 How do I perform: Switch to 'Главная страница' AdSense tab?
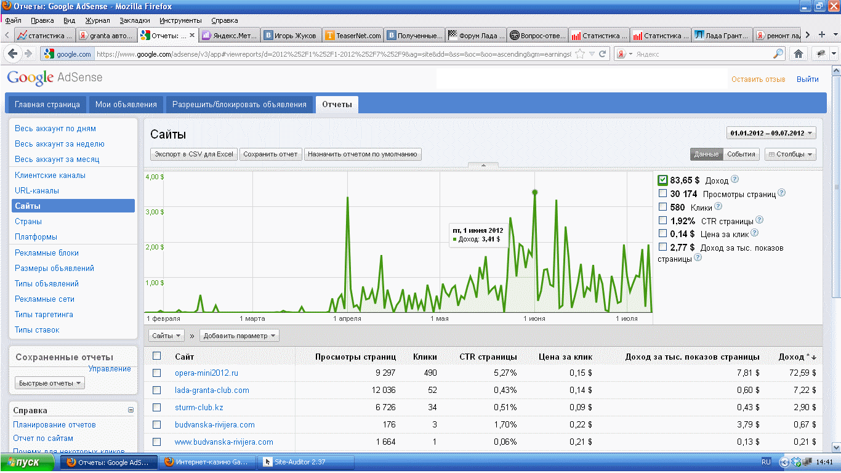pyautogui.click(x=47, y=104)
